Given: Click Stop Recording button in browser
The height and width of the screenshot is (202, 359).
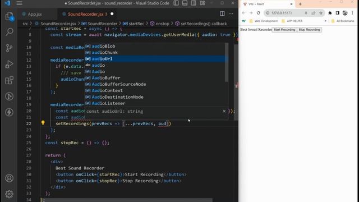Looking at the screenshot, I should [309, 30].
